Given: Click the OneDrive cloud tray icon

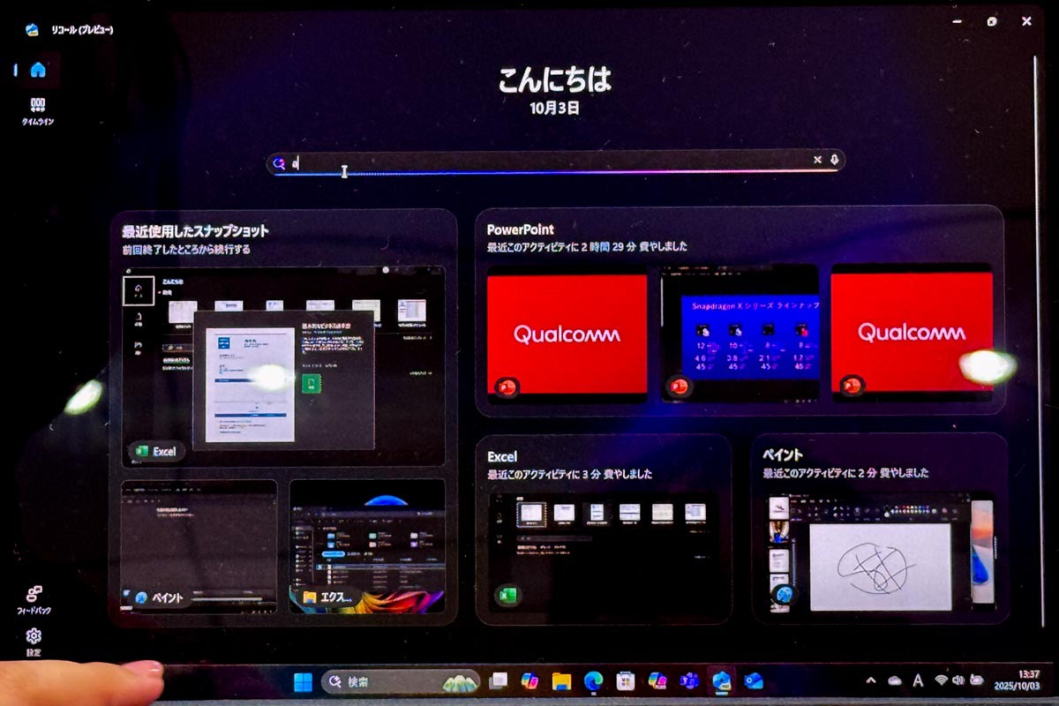Looking at the screenshot, I should point(895,680).
